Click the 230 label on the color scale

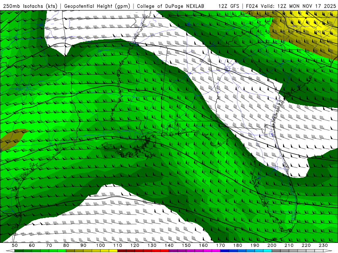coord(323,245)
